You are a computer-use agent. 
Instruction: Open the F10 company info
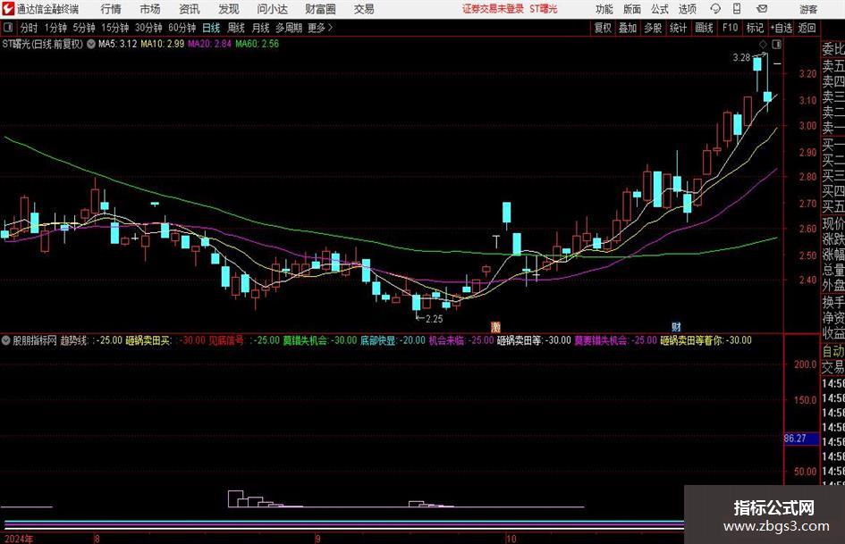731,28
